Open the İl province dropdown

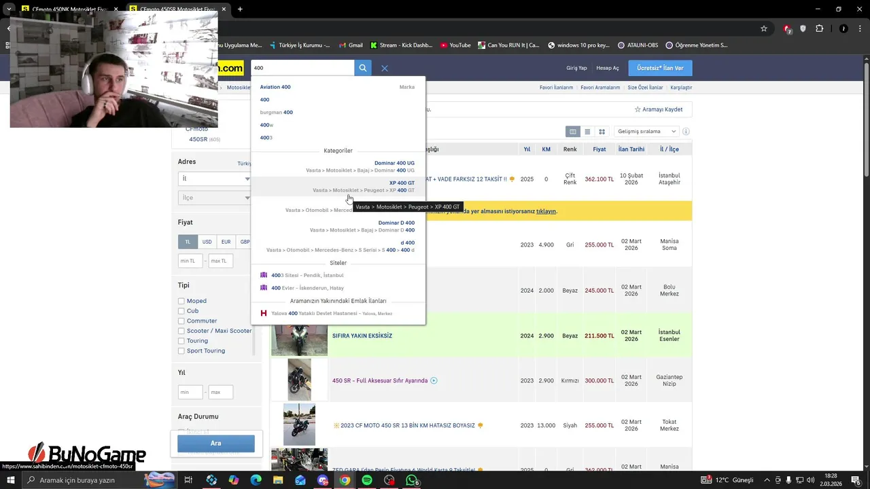click(215, 179)
